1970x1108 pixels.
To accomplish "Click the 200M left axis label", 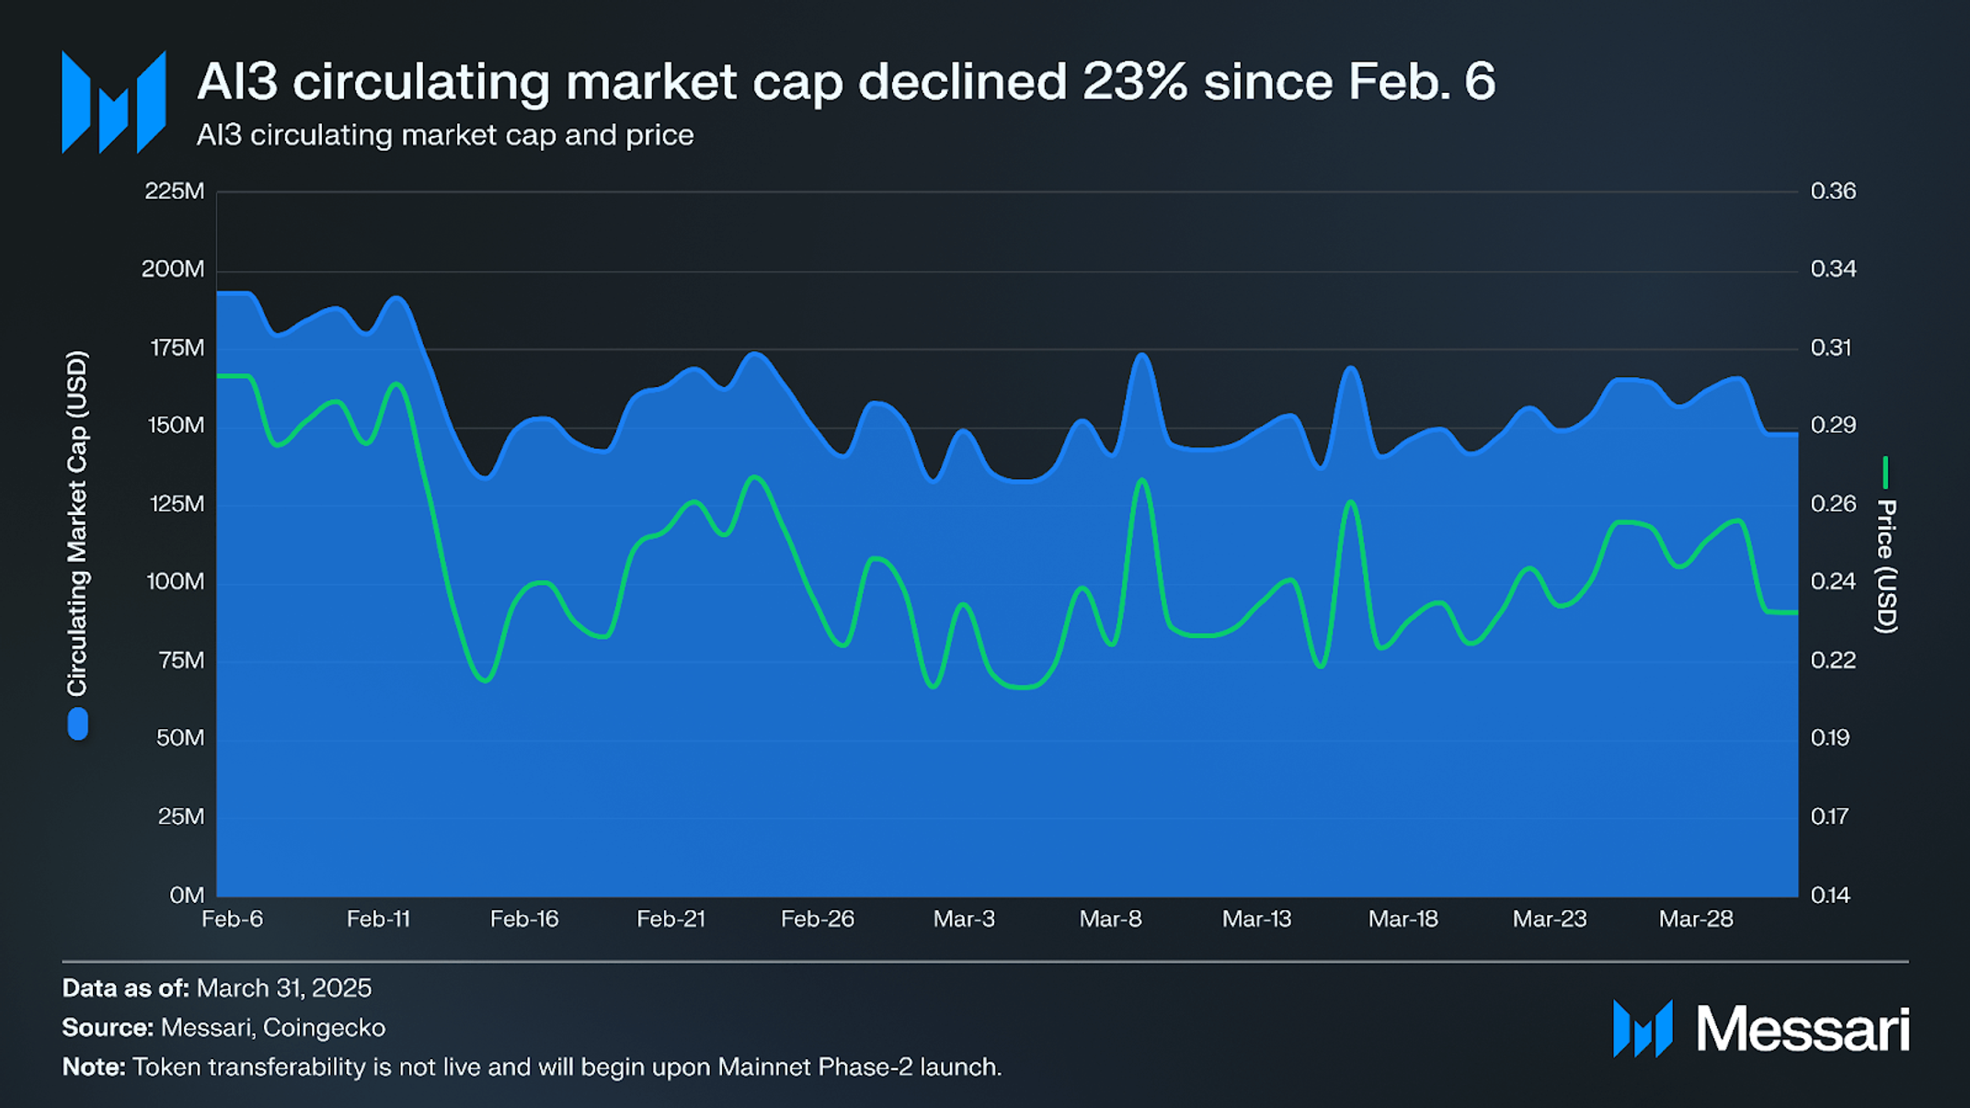I will [x=173, y=269].
